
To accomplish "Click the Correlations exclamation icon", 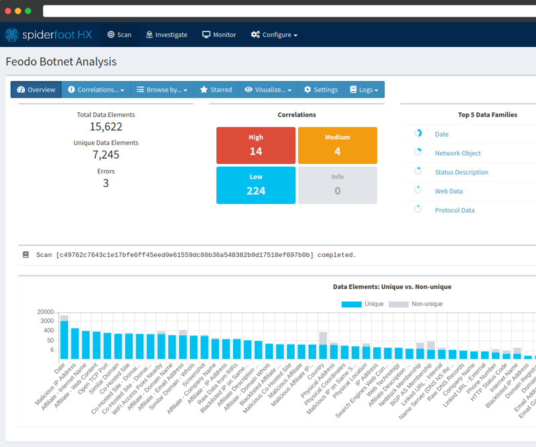I will (x=71, y=90).
